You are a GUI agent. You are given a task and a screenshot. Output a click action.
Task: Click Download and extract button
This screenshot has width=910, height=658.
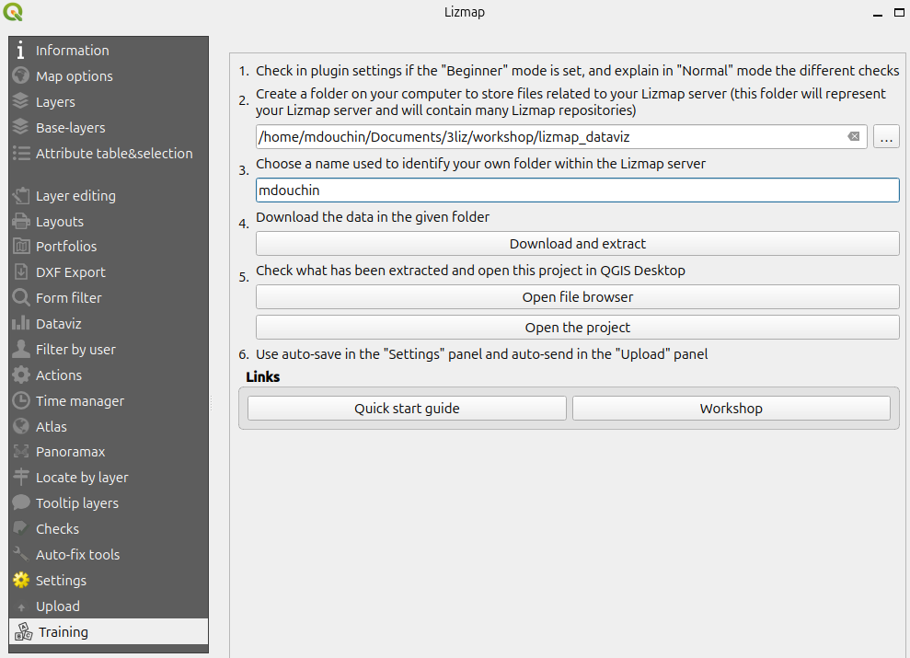tap(578, 244)
